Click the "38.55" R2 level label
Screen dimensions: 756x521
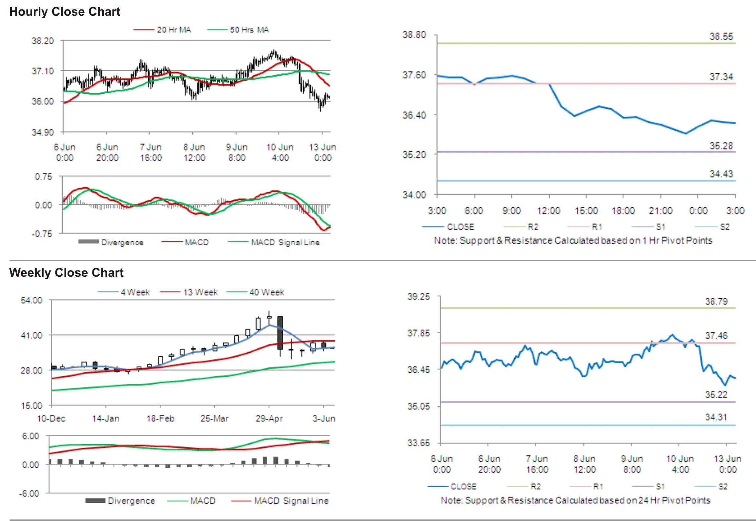pyautogui.click(x=721, y=36)
